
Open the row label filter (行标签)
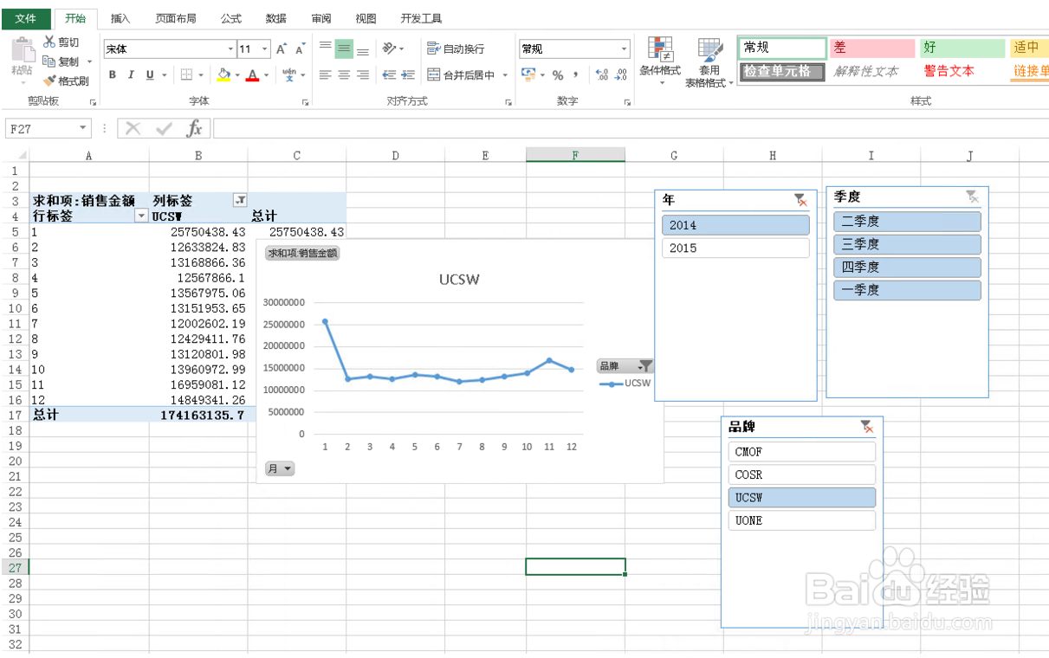click(141, 216)
